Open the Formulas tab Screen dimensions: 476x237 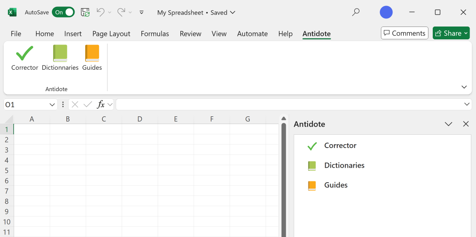pyautogui.click(x=155, y=34)
